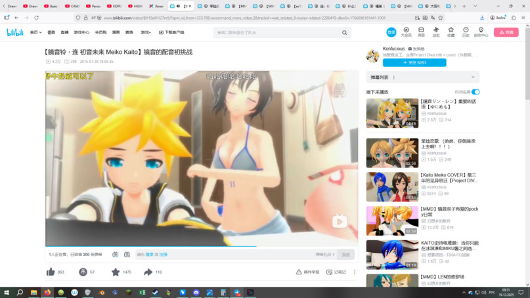Open danmaku settings icon below player
Viewport: 530px width, 298px height.
coord(127,255)
